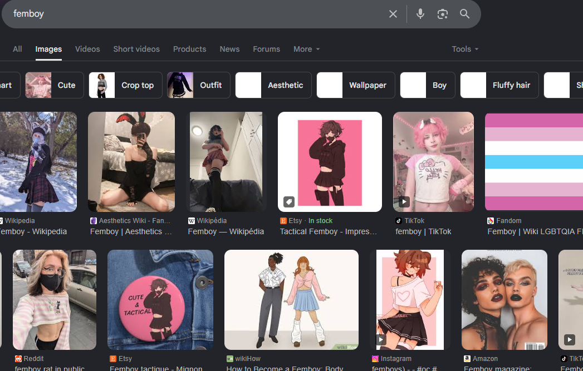Image resolution: width=583 pixels, height=371 pixels.
Task: Click the Wikipédia W favicon
Action: tap(191, 221)
